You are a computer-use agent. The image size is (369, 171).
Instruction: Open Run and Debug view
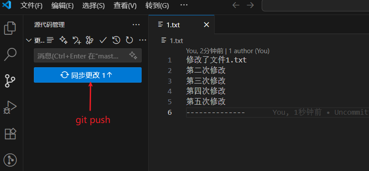pos(10,108)
